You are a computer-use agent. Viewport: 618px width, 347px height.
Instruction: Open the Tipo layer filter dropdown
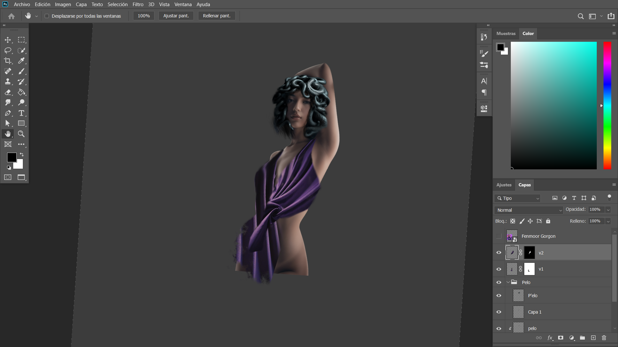click(x=517, y=198)
